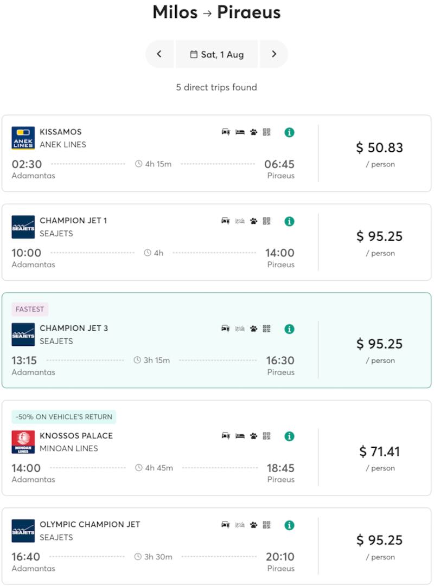This screenshot has width=434, height=586.
Task: Click the ANEK LINES operator logo
Action: click(22, 138)
